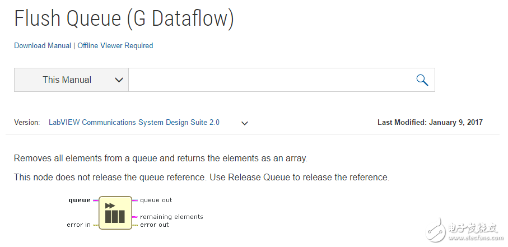Click the Removes all elements description sentence
The height and width of the screenshot is (247, 508).
pyautogui.click(x=161, y=159)
